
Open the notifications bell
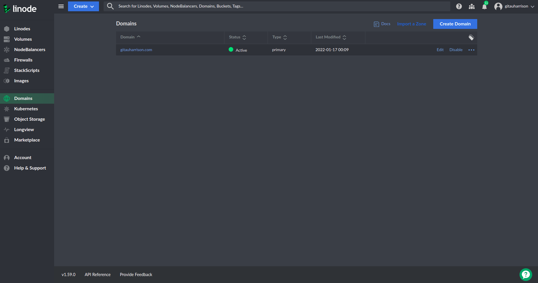pos(484,6)
